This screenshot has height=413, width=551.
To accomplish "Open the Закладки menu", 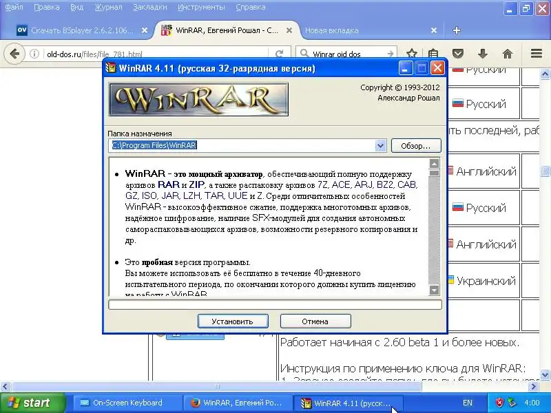I will click(x=150, y=7).
